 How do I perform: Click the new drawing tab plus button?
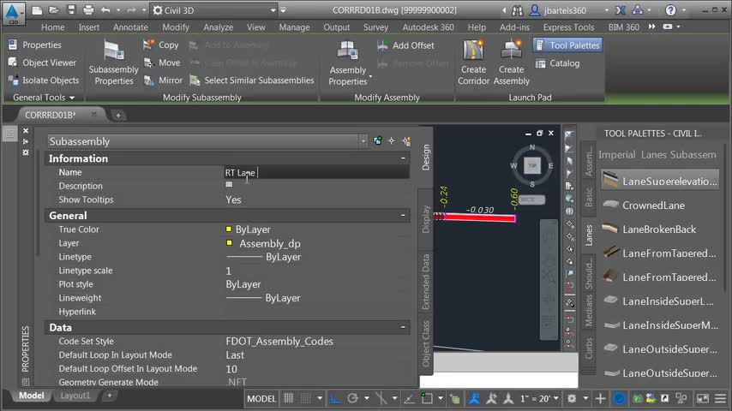click(x=118, y=116)
